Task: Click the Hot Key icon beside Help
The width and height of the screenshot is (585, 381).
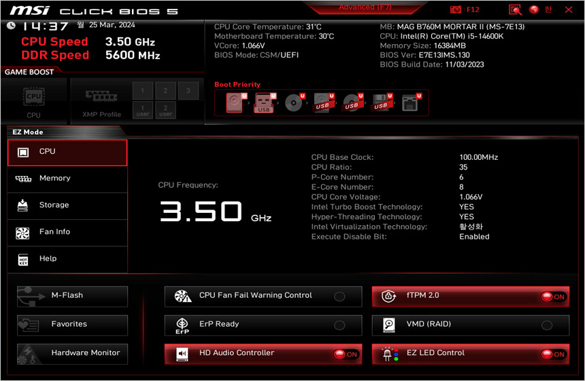Action: 23,260
